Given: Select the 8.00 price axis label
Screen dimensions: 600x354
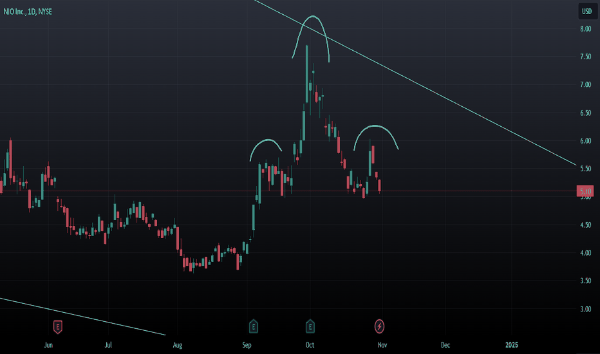Looking at the screenshot, I should (585, 29).
